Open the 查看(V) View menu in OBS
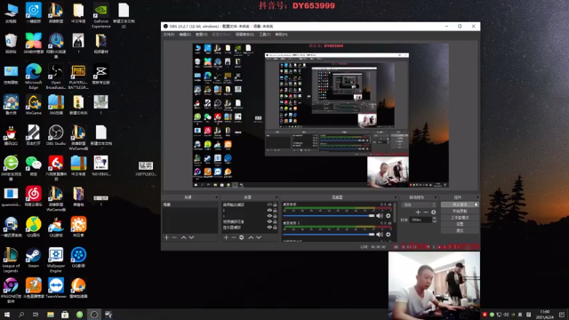This screenshot has height=320, width=569. (202, 35)
